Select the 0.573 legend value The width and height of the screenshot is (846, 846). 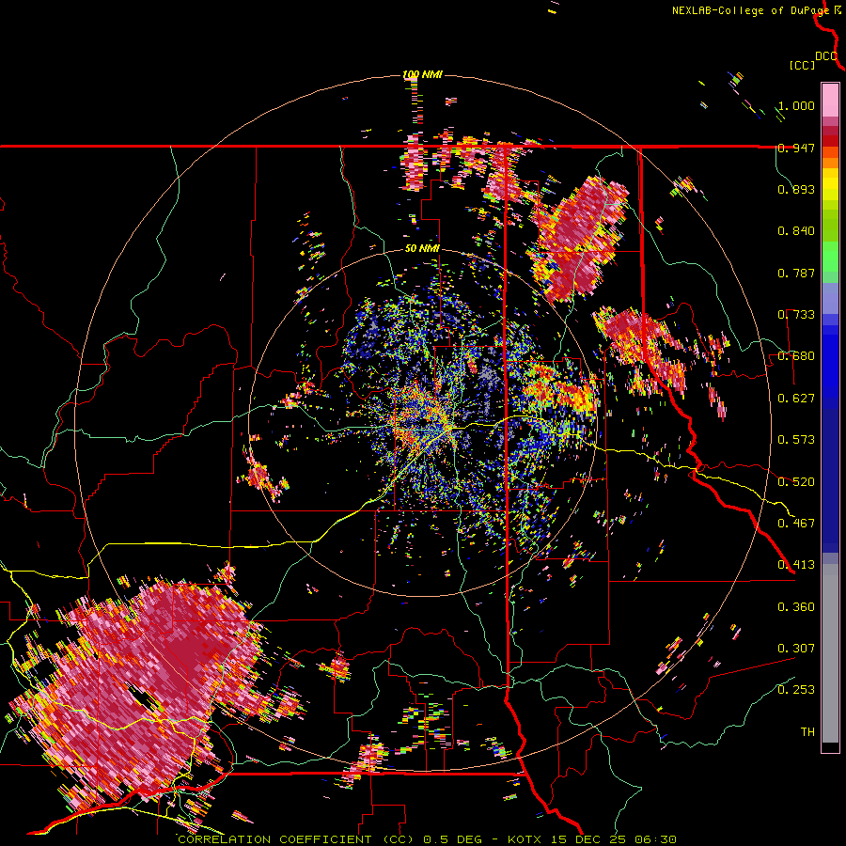click(796, 440)
